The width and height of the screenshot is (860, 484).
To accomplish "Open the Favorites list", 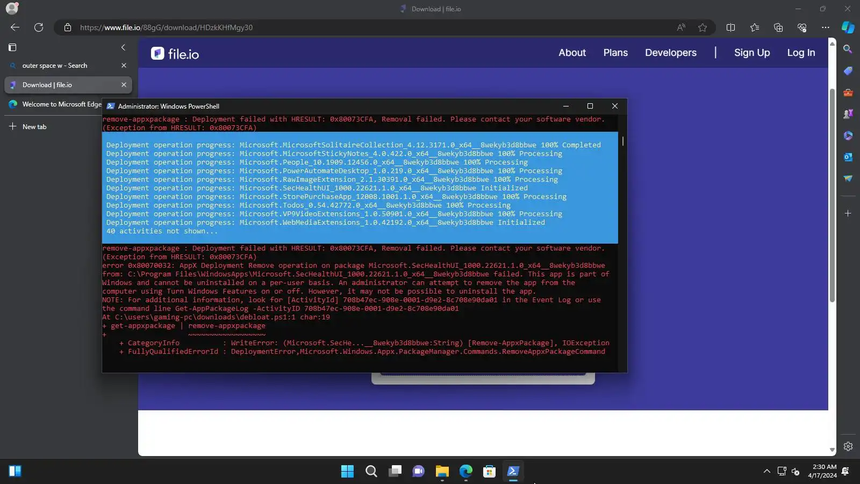I will click(x=755, y=27).
